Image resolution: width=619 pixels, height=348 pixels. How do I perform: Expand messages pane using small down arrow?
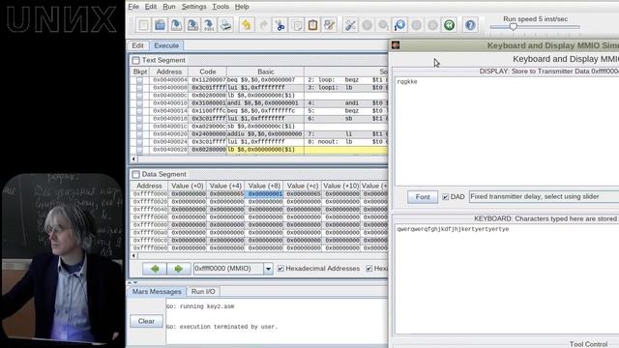click(x=135, y=282)
